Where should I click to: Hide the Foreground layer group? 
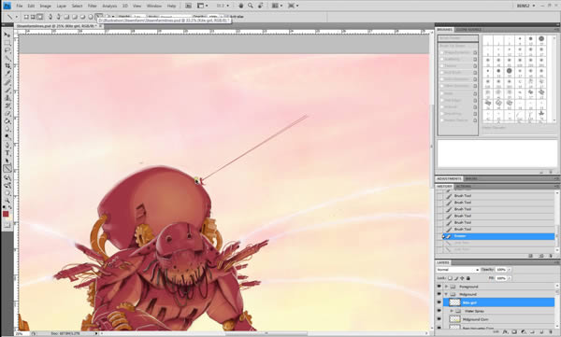tap(439, 287)
